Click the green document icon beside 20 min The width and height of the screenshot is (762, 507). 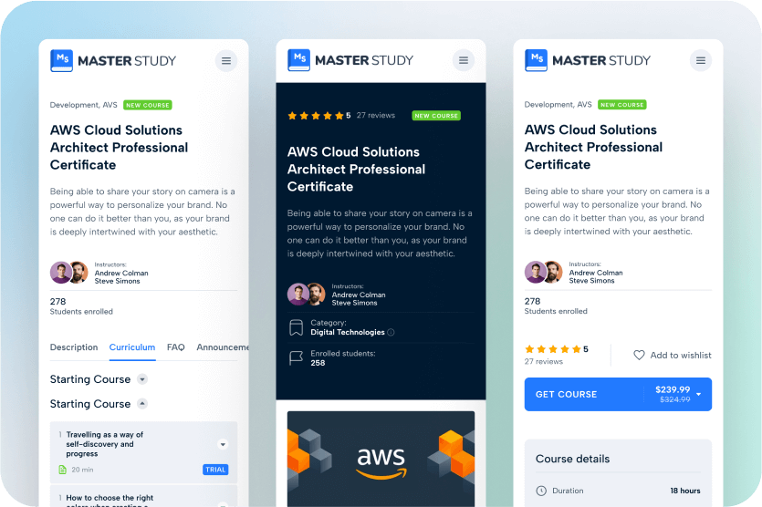(62, 470)
